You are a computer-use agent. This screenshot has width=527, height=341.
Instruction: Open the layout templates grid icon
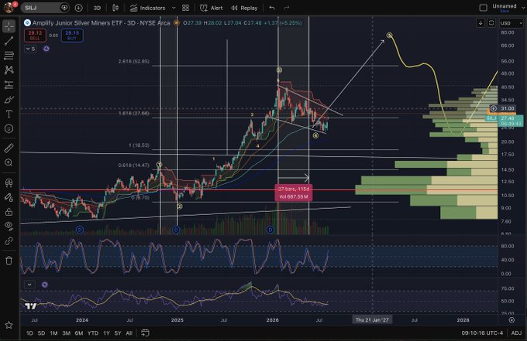[185, 8]
